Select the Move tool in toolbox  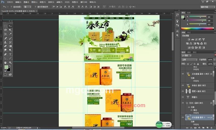coord(10,26)
